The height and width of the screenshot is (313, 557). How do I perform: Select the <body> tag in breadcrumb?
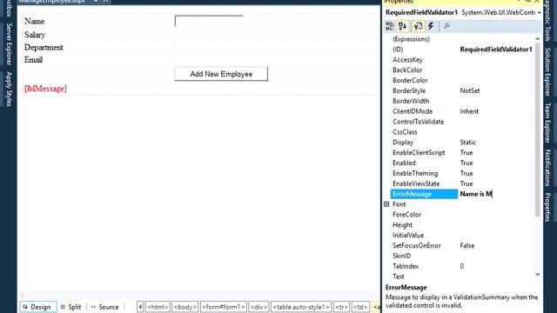(x=185, y=307)
